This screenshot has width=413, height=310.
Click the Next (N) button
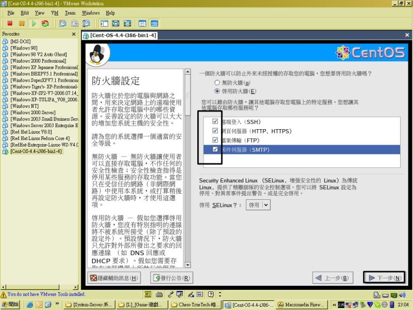(384, 277)
